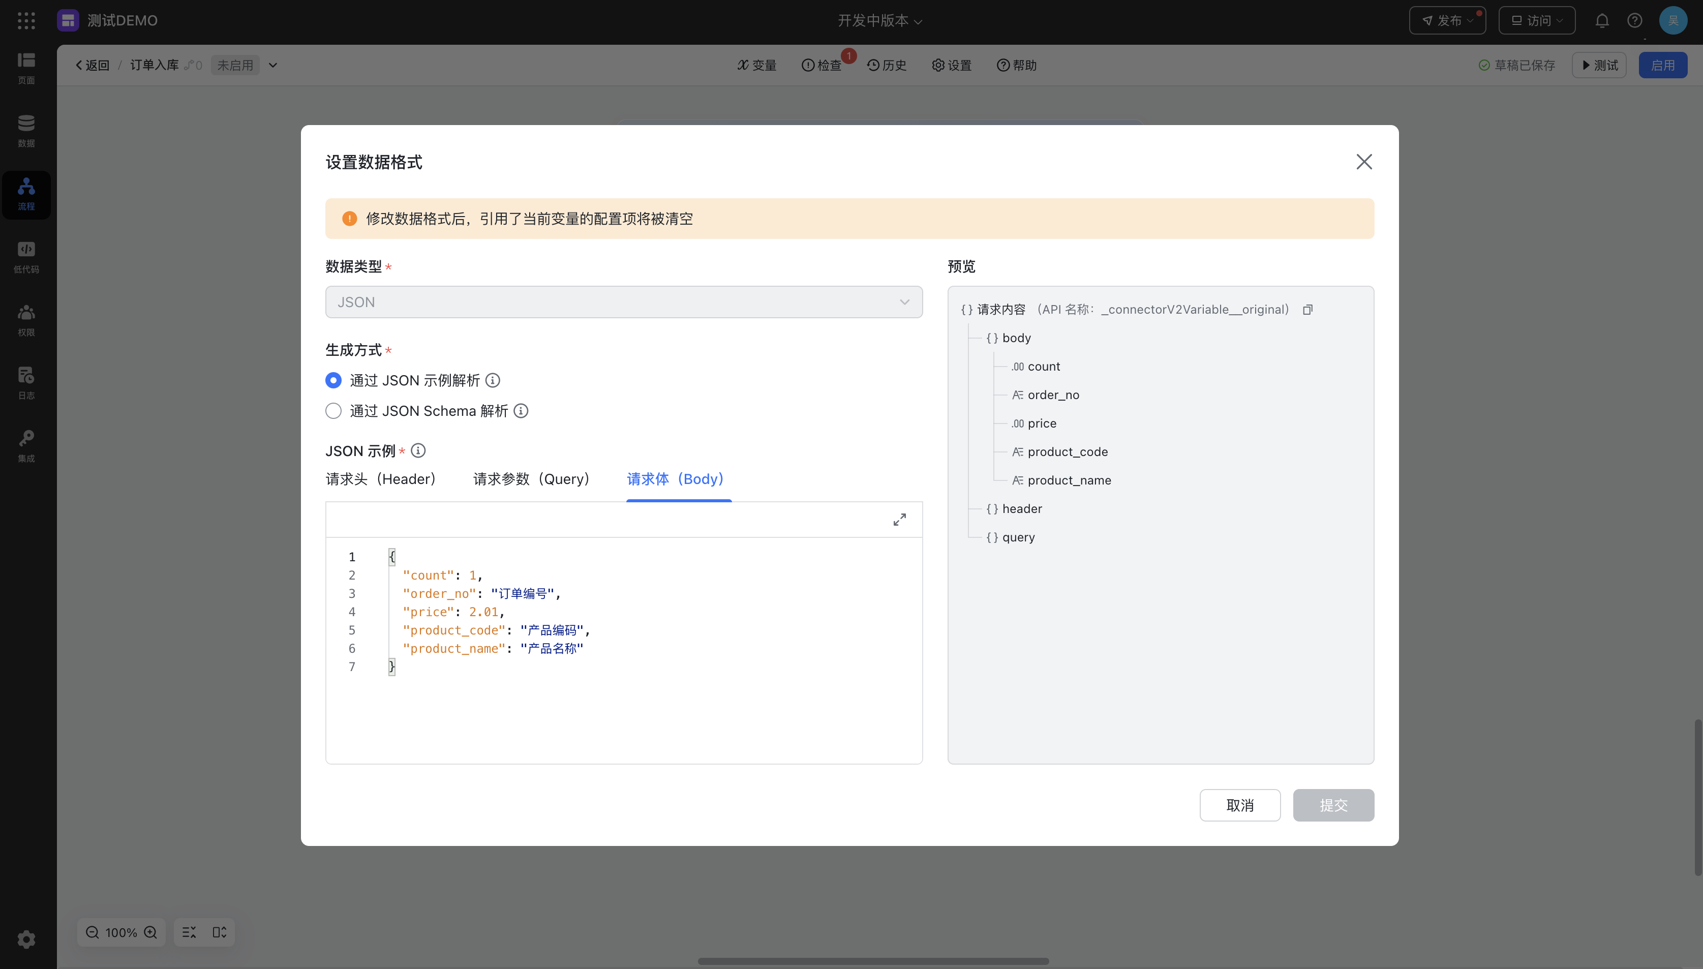Open the help question mark icon
1703x969 pixels.
tap(1634, 21)
